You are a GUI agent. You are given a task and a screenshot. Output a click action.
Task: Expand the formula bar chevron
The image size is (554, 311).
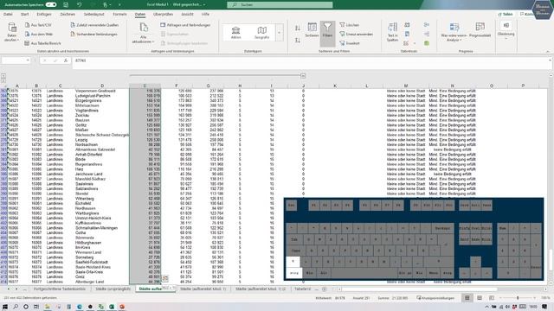pyautogui.click(x=550, y=60)
